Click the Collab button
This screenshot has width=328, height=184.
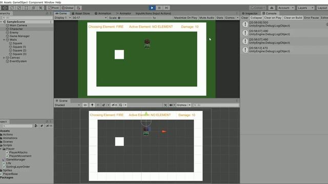pyautogui.click(x=258, y=8)
